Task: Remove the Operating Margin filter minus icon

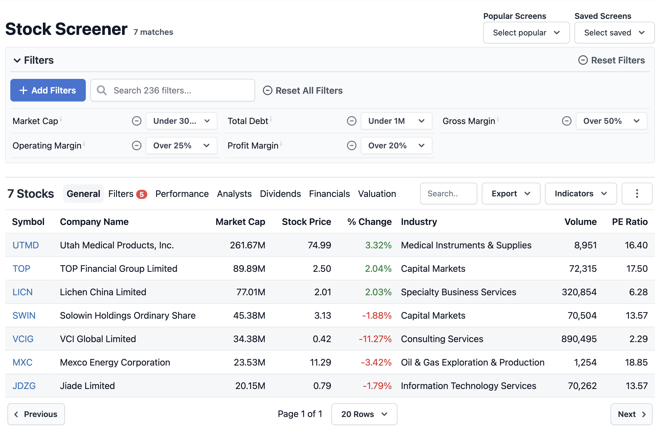Action: [136, 145]
